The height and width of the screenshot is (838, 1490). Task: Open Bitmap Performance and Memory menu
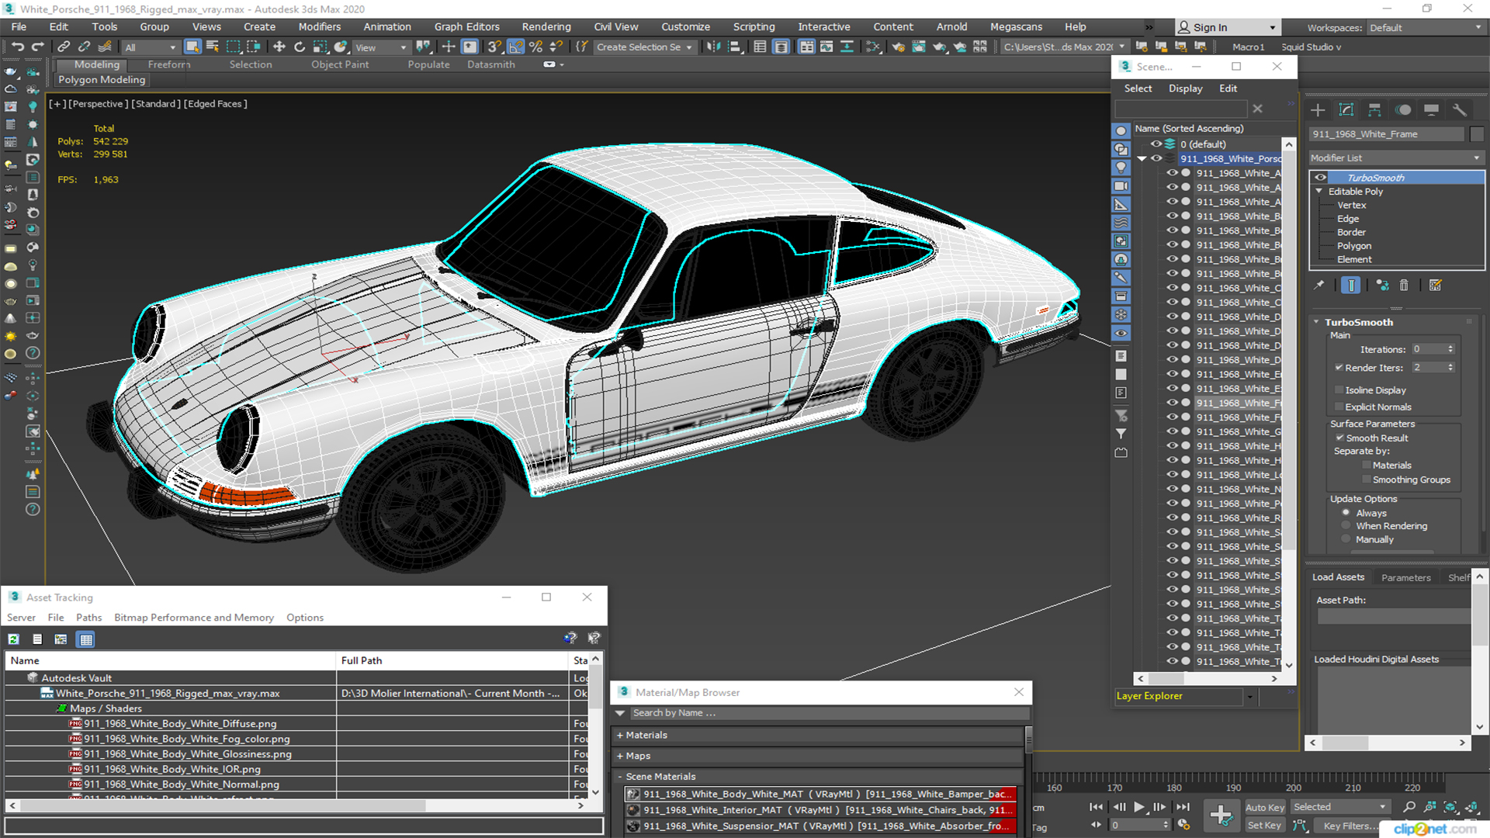pos(194,618)
